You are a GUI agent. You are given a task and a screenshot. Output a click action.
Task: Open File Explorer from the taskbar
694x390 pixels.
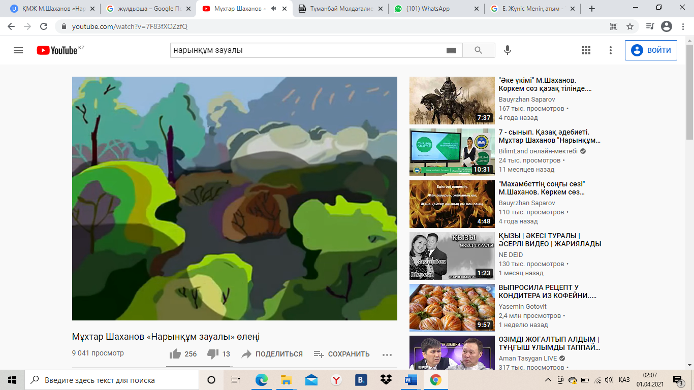[286, 380]
